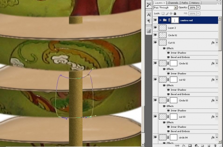This screenshot has width=223, height=147.
Task: Open the Pass Through blend mode dropdown
Action: click(165, 7)
